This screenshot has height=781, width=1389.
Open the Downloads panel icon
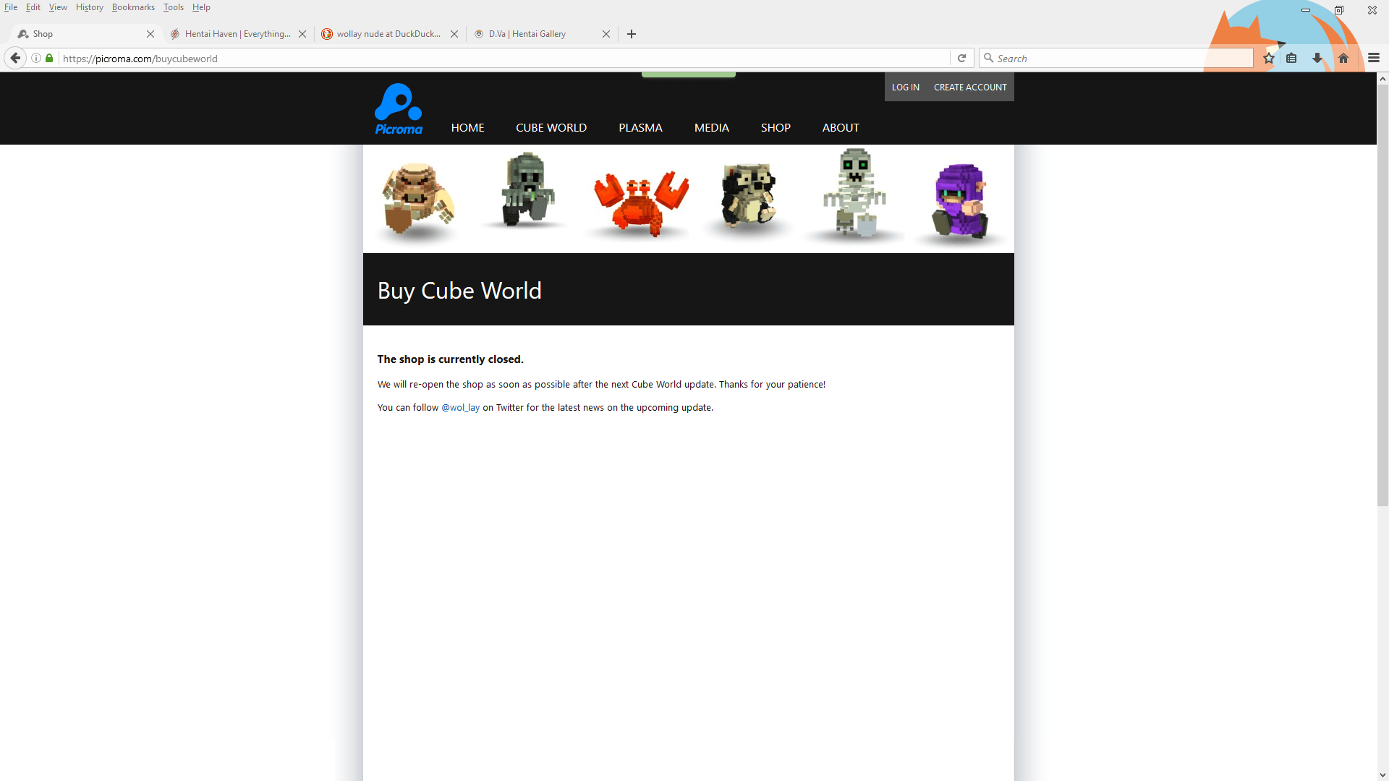pyautogui.click(x=1317, y=58)
